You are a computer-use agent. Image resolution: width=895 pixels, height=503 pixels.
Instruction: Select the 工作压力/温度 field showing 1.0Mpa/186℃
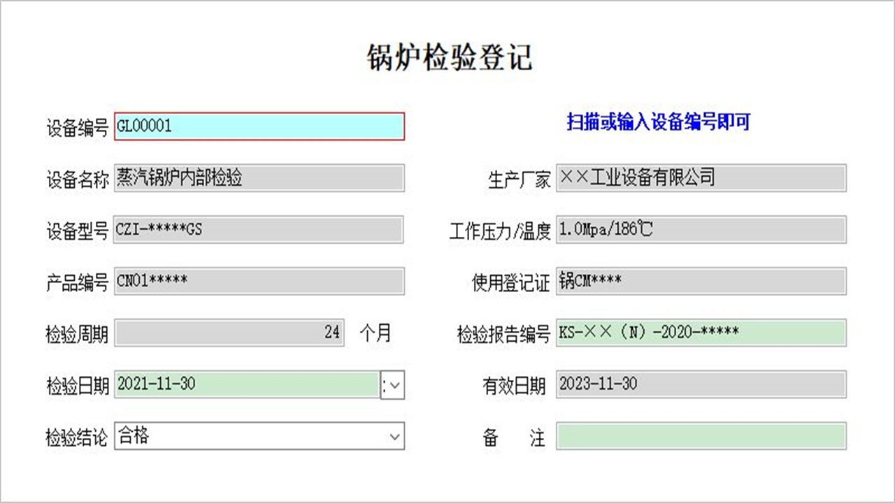pyautogui.click(x=699, y=229)
